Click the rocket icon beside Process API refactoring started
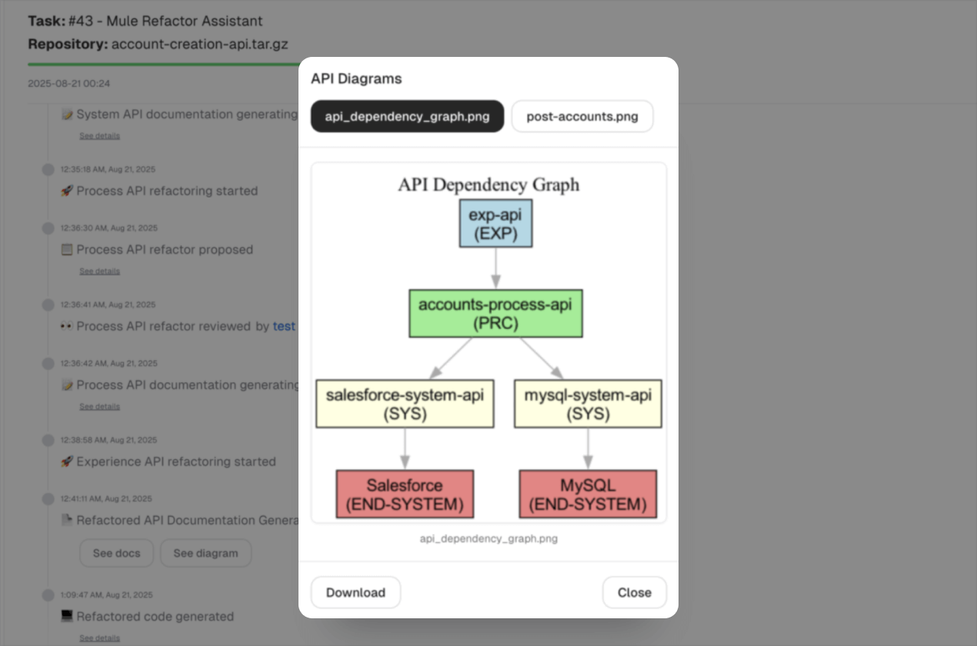977x646 pixels. pyautogui.click(x=67, y=191)
